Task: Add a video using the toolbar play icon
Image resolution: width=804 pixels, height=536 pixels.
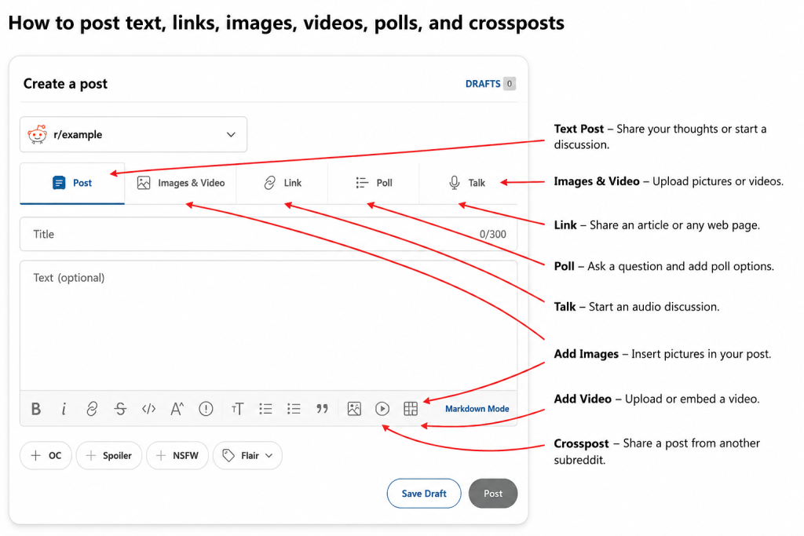Action: click(x=382, y=408)
